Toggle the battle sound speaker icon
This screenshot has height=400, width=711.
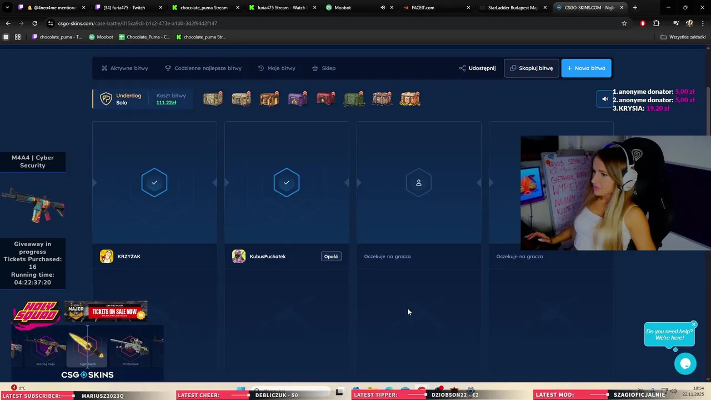(x=605, y=99)
